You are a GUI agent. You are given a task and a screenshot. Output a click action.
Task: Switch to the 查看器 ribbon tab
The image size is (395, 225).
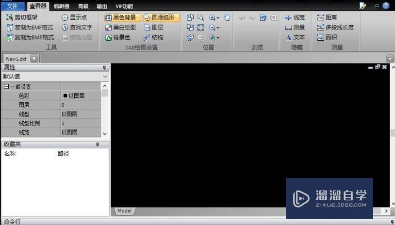pyautogui.click(x=38, y=6)
